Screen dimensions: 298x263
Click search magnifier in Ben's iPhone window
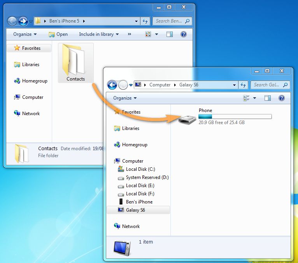188,21
